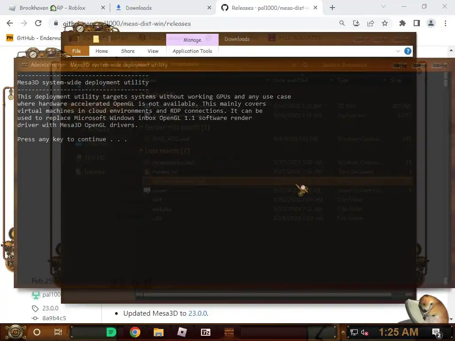This screenshot has width=455, height=341.
Task: Open Explorer quick access toolbar dropdown arrow
Action: click(x=104, y=39)
